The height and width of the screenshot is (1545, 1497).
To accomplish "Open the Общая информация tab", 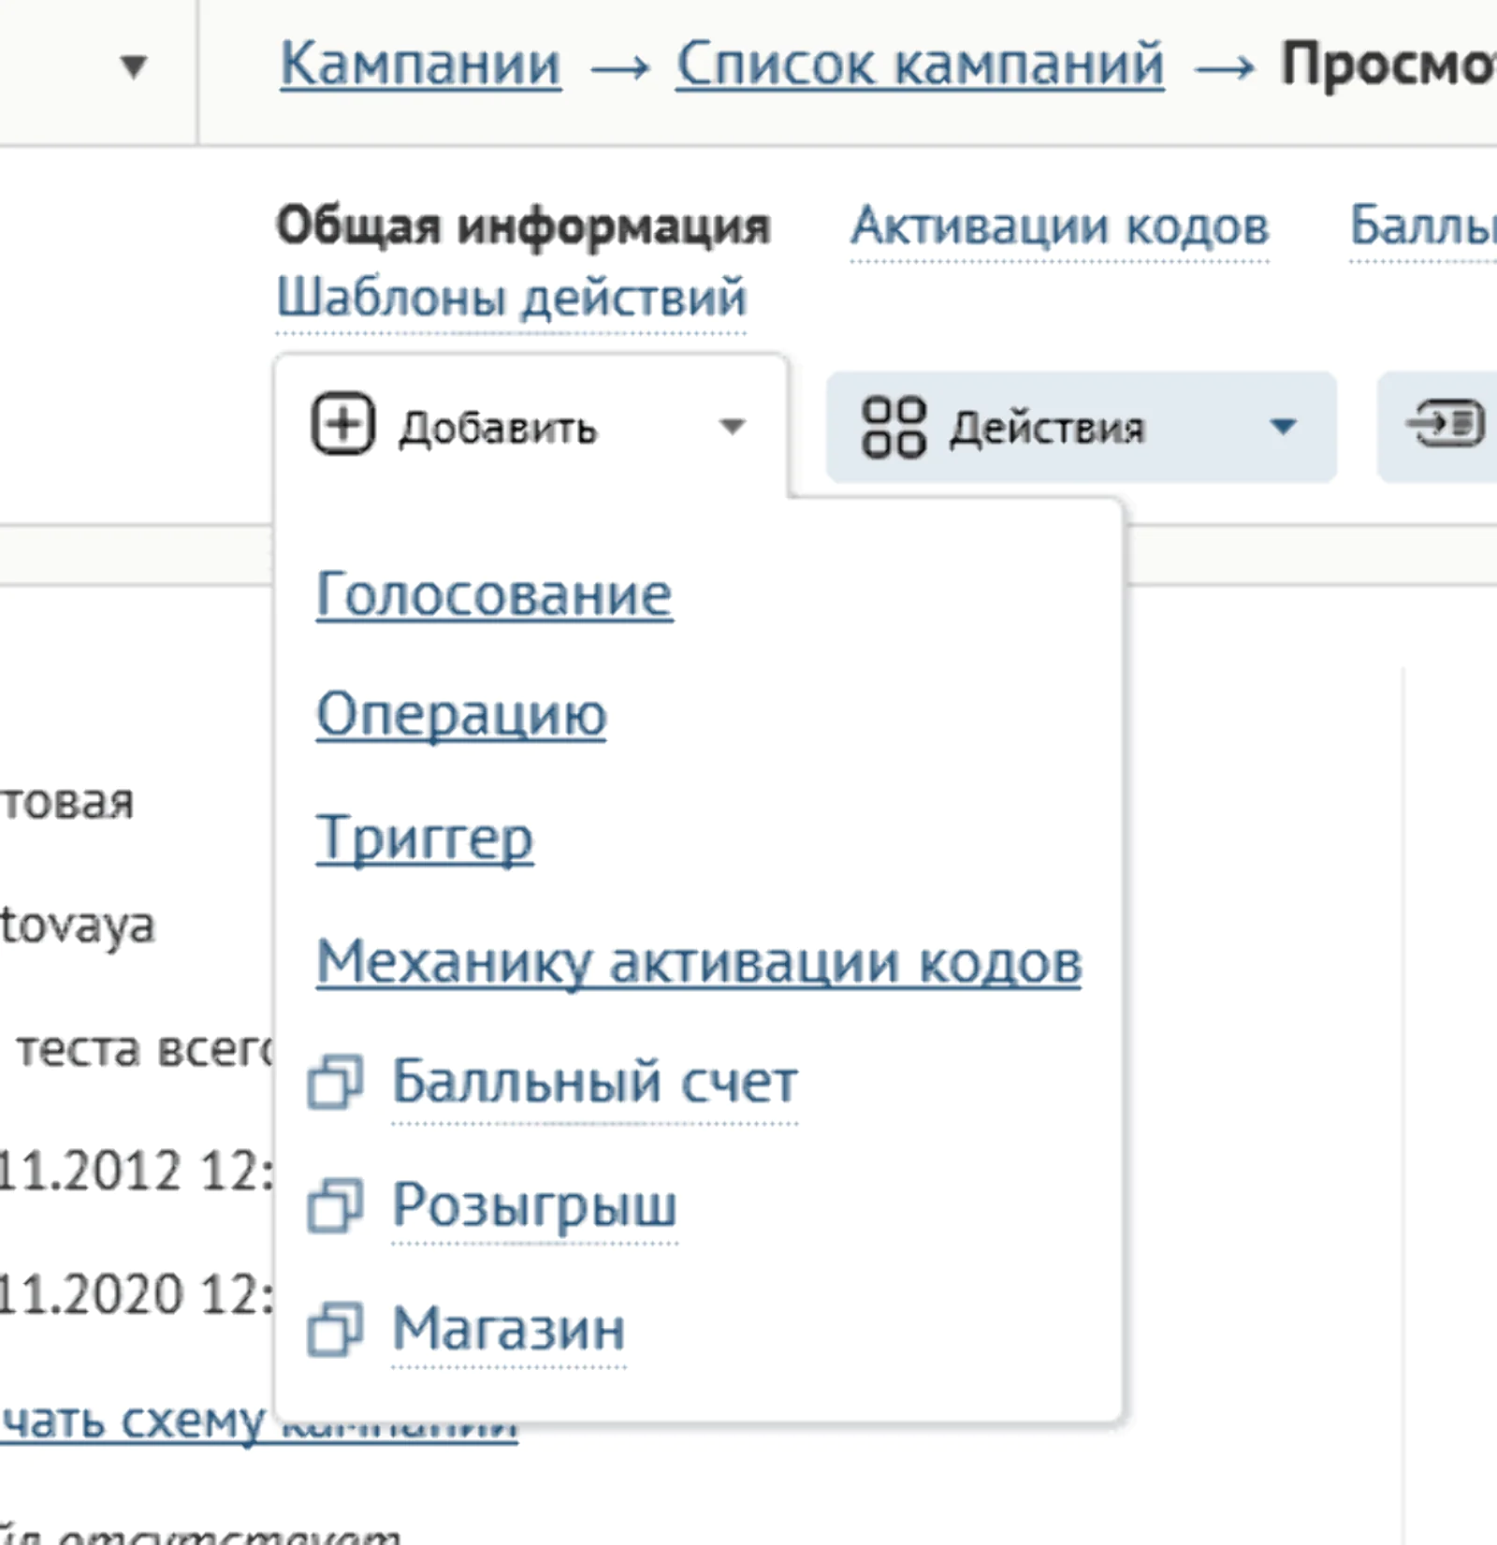I will pos(523,226).
